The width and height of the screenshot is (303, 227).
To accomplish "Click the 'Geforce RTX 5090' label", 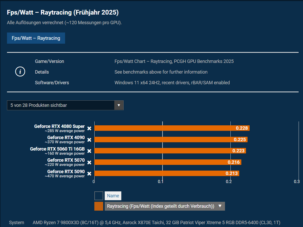I will click(x=66, y=172).
